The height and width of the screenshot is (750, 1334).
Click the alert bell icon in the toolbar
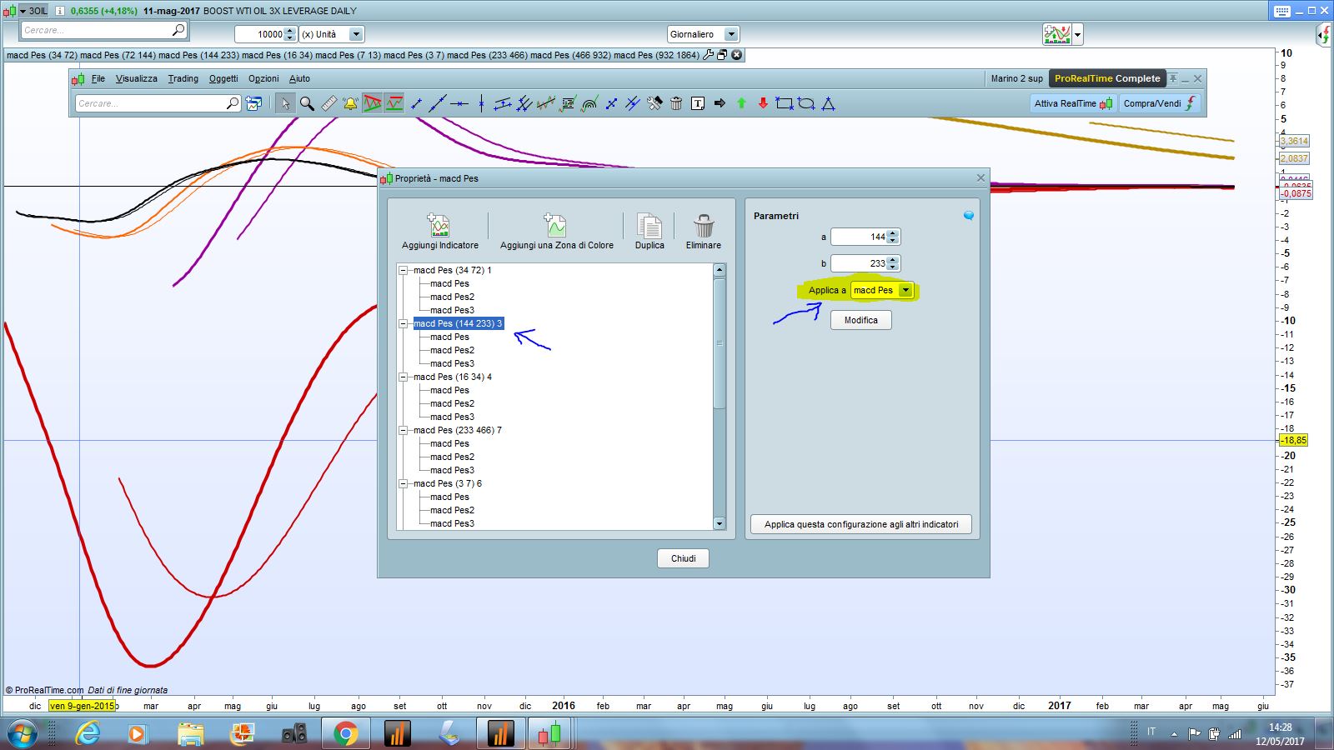tap(350, 103)
